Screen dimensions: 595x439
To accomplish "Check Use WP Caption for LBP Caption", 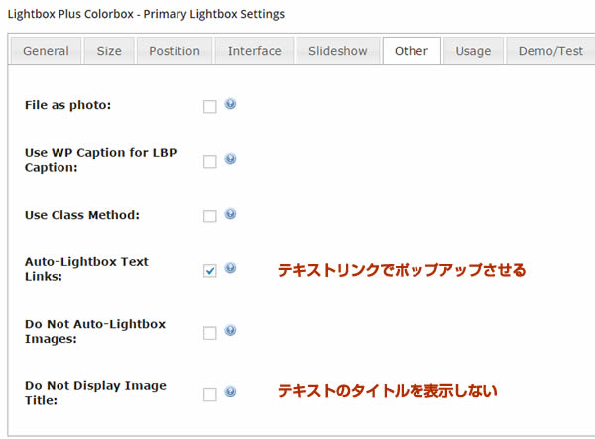I will 209,162.
